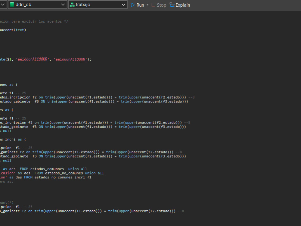Click 'es_incri as (' line

click(x=13, y=140)
